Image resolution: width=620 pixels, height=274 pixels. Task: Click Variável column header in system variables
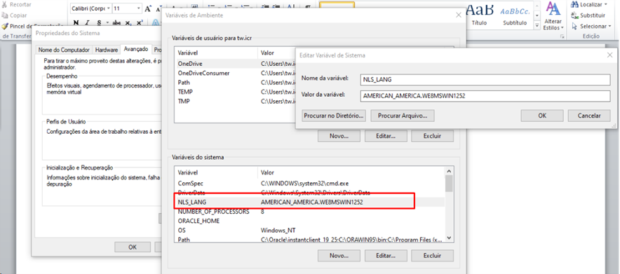[216, 172]
